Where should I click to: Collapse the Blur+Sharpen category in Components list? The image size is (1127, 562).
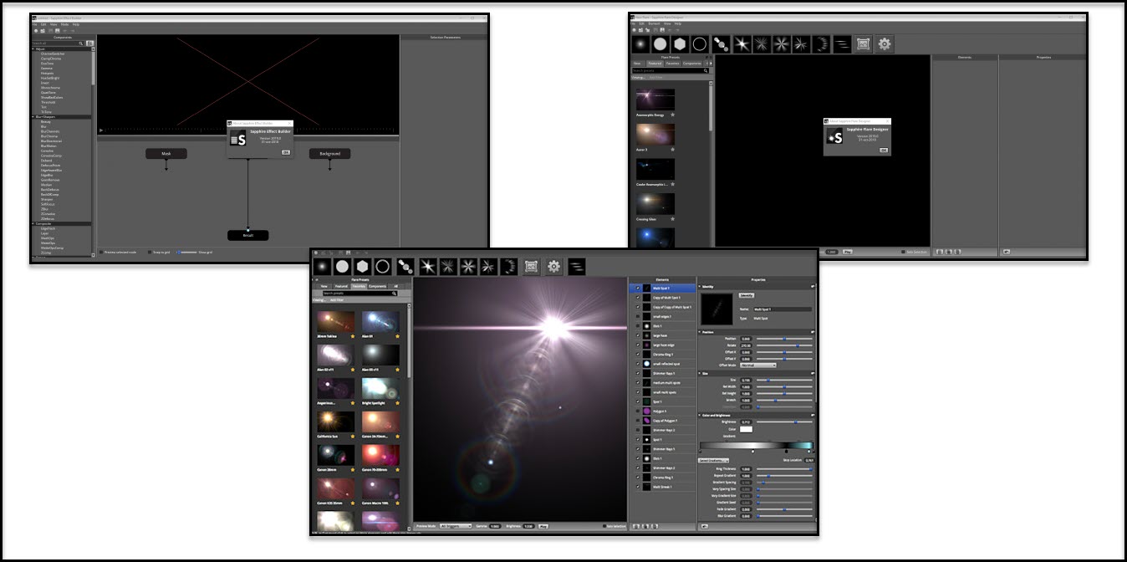[34, 116]
